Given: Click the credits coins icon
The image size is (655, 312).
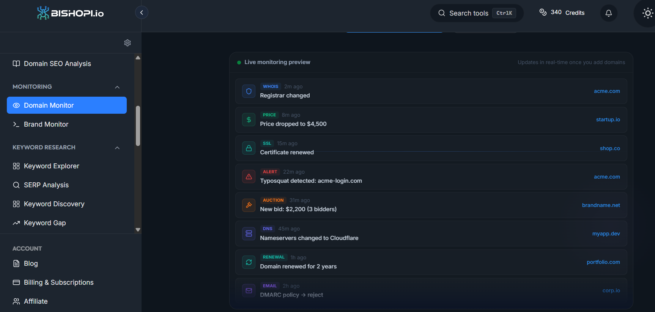Looking at the screenshot, I should (x=543, y=12).
